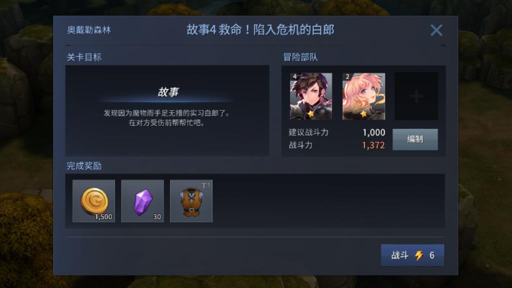Tap the gold coin reward icon

coord(93,201)
